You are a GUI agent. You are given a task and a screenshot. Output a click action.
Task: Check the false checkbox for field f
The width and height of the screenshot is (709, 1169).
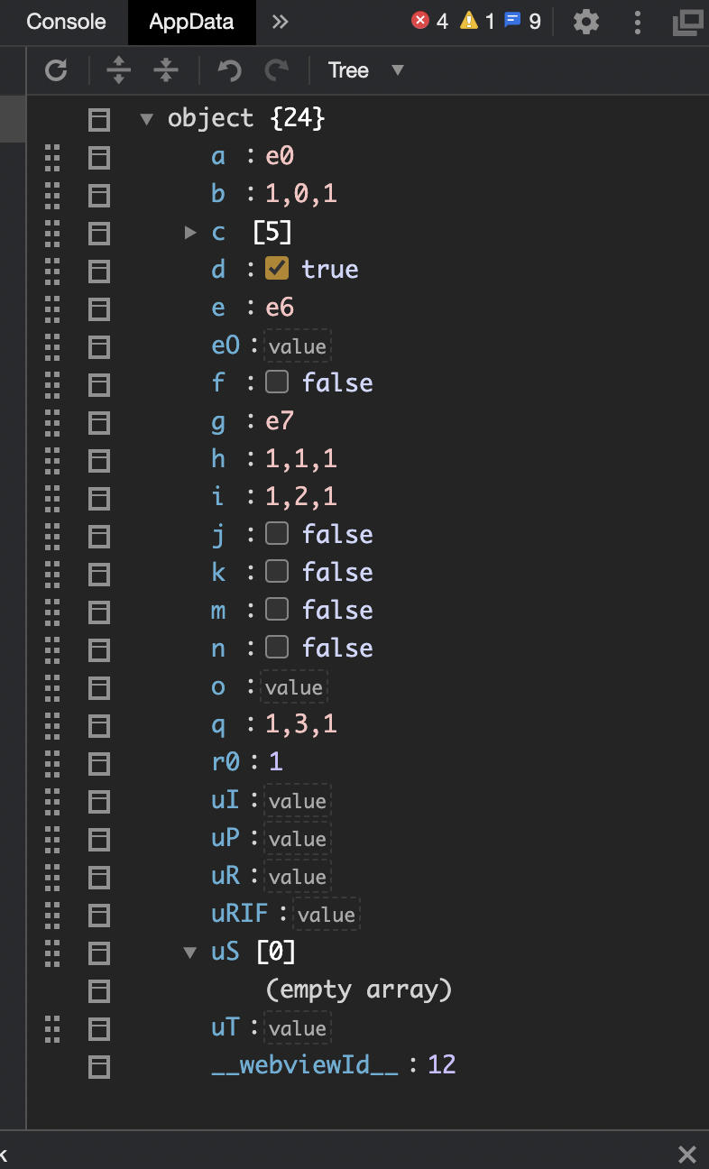point(277,382)
